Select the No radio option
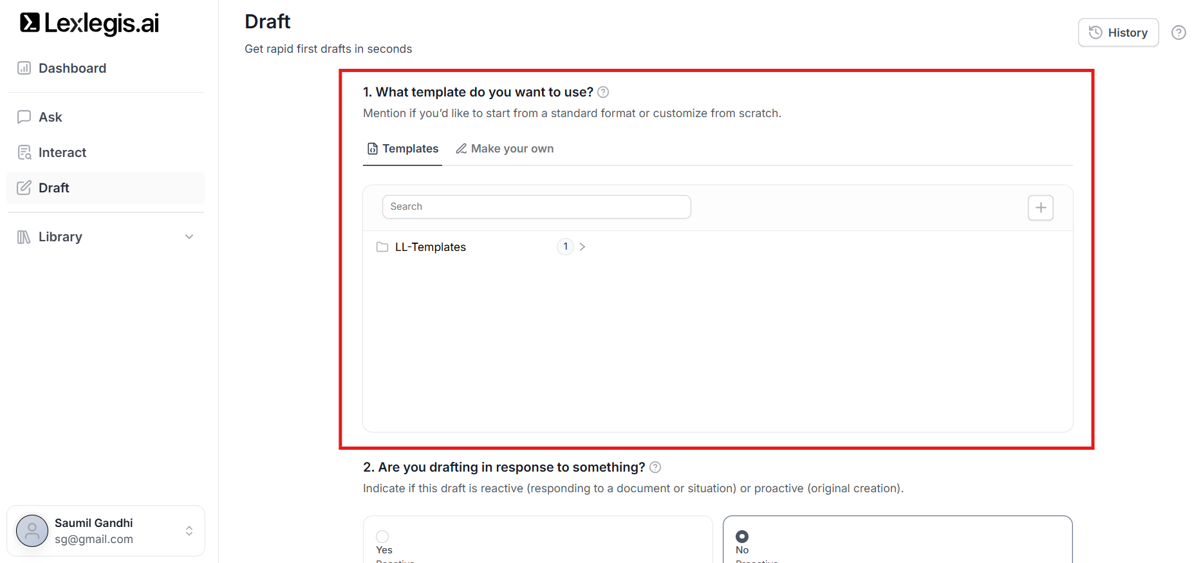 click(x=742, y=537)
